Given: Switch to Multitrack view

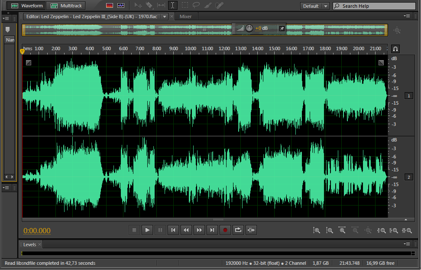Looking at the screenshot, I should coord(66,6).
